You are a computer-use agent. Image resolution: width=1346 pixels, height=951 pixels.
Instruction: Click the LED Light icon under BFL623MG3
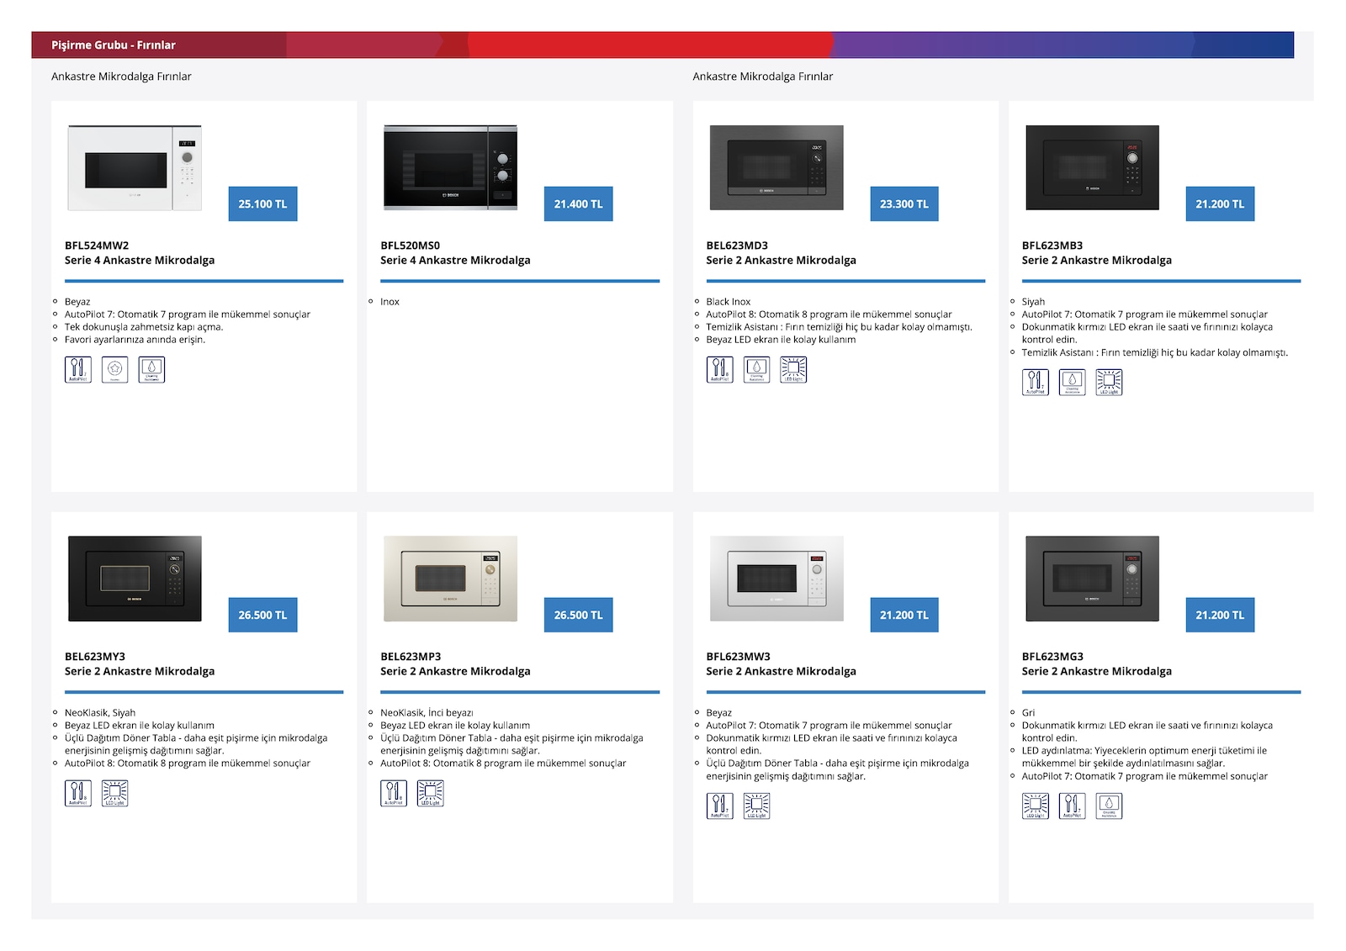[1036, 806]
